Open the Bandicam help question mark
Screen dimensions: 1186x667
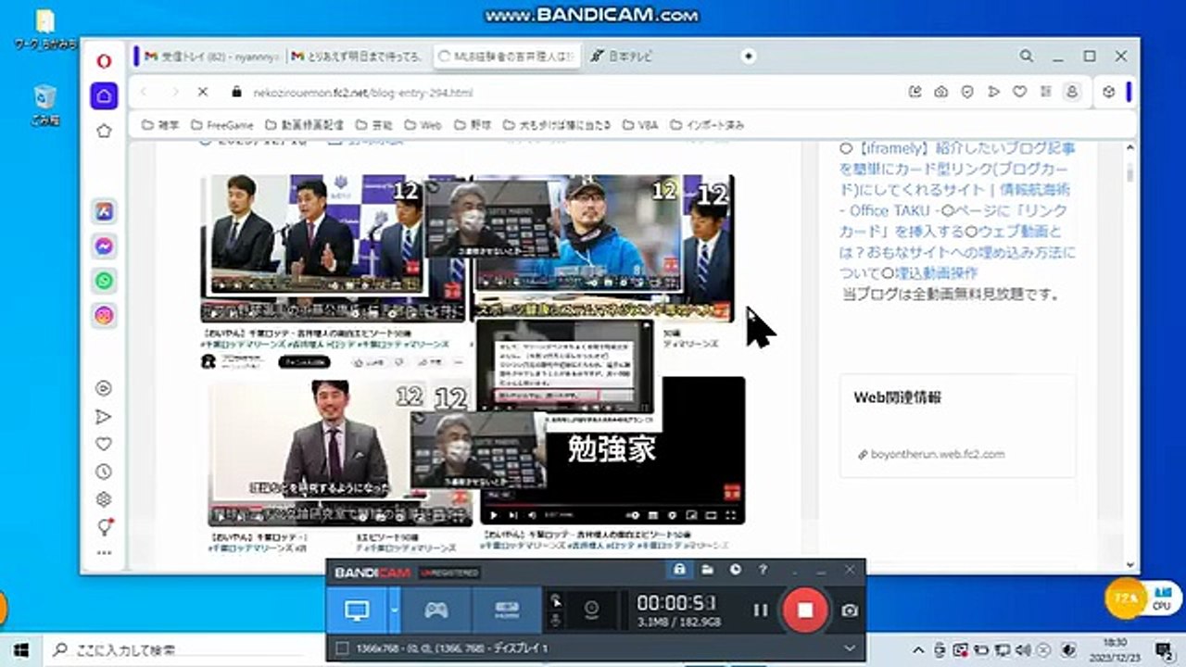point(763,570)
